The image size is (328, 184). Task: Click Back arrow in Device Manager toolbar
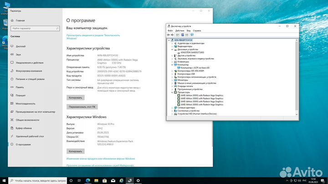[x=169, y=35]
